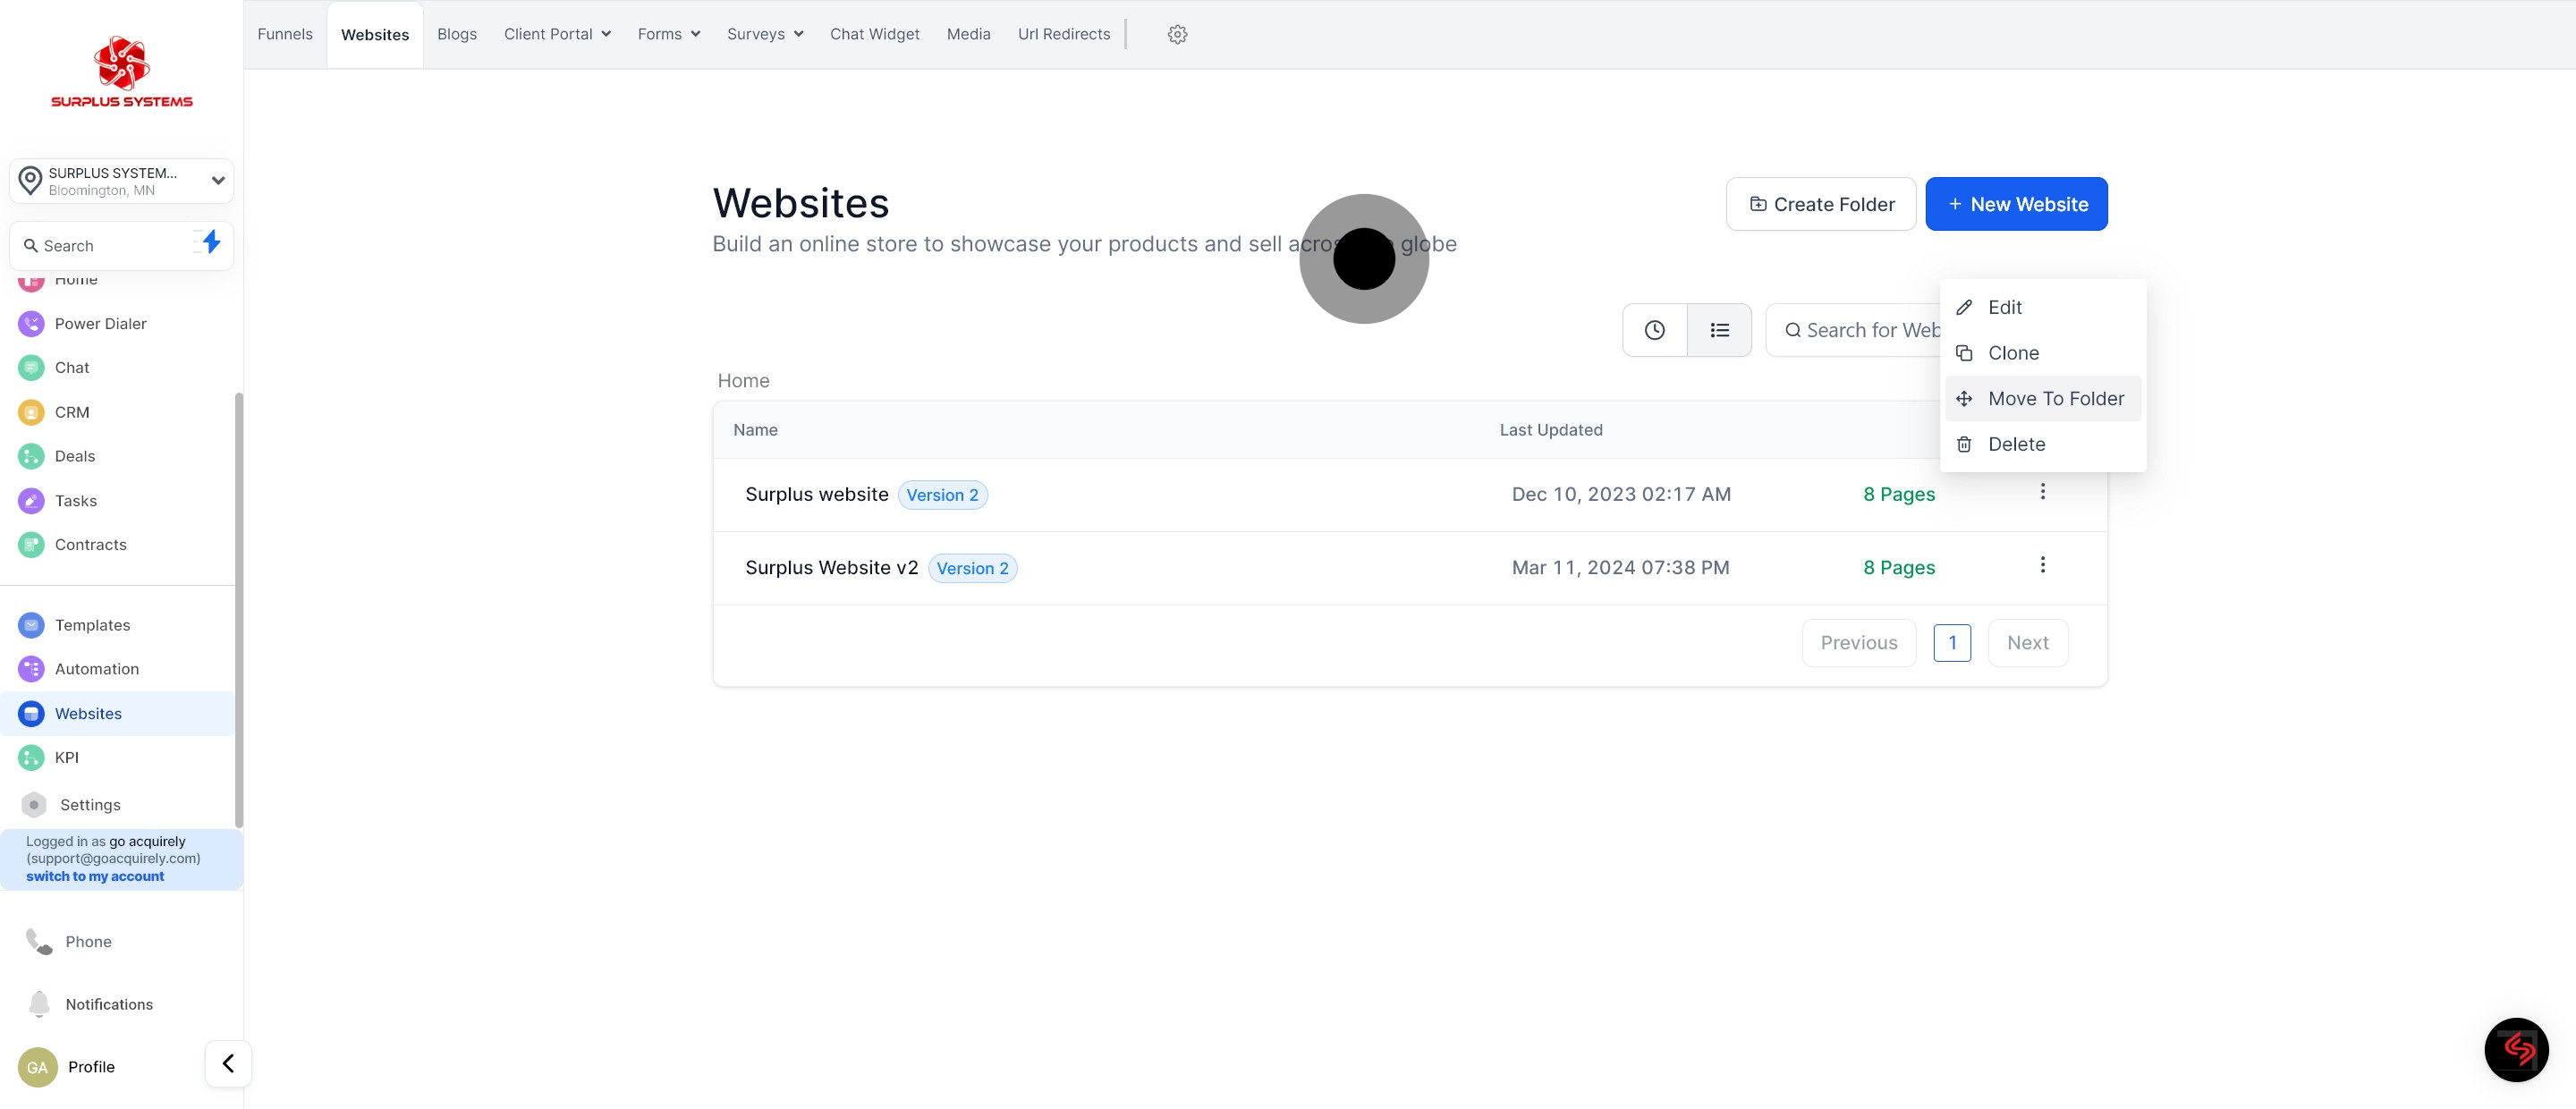Expand the Forms dropdown menu
The width and height of the screenshot is (2576, 1109).
coord(668,34)
